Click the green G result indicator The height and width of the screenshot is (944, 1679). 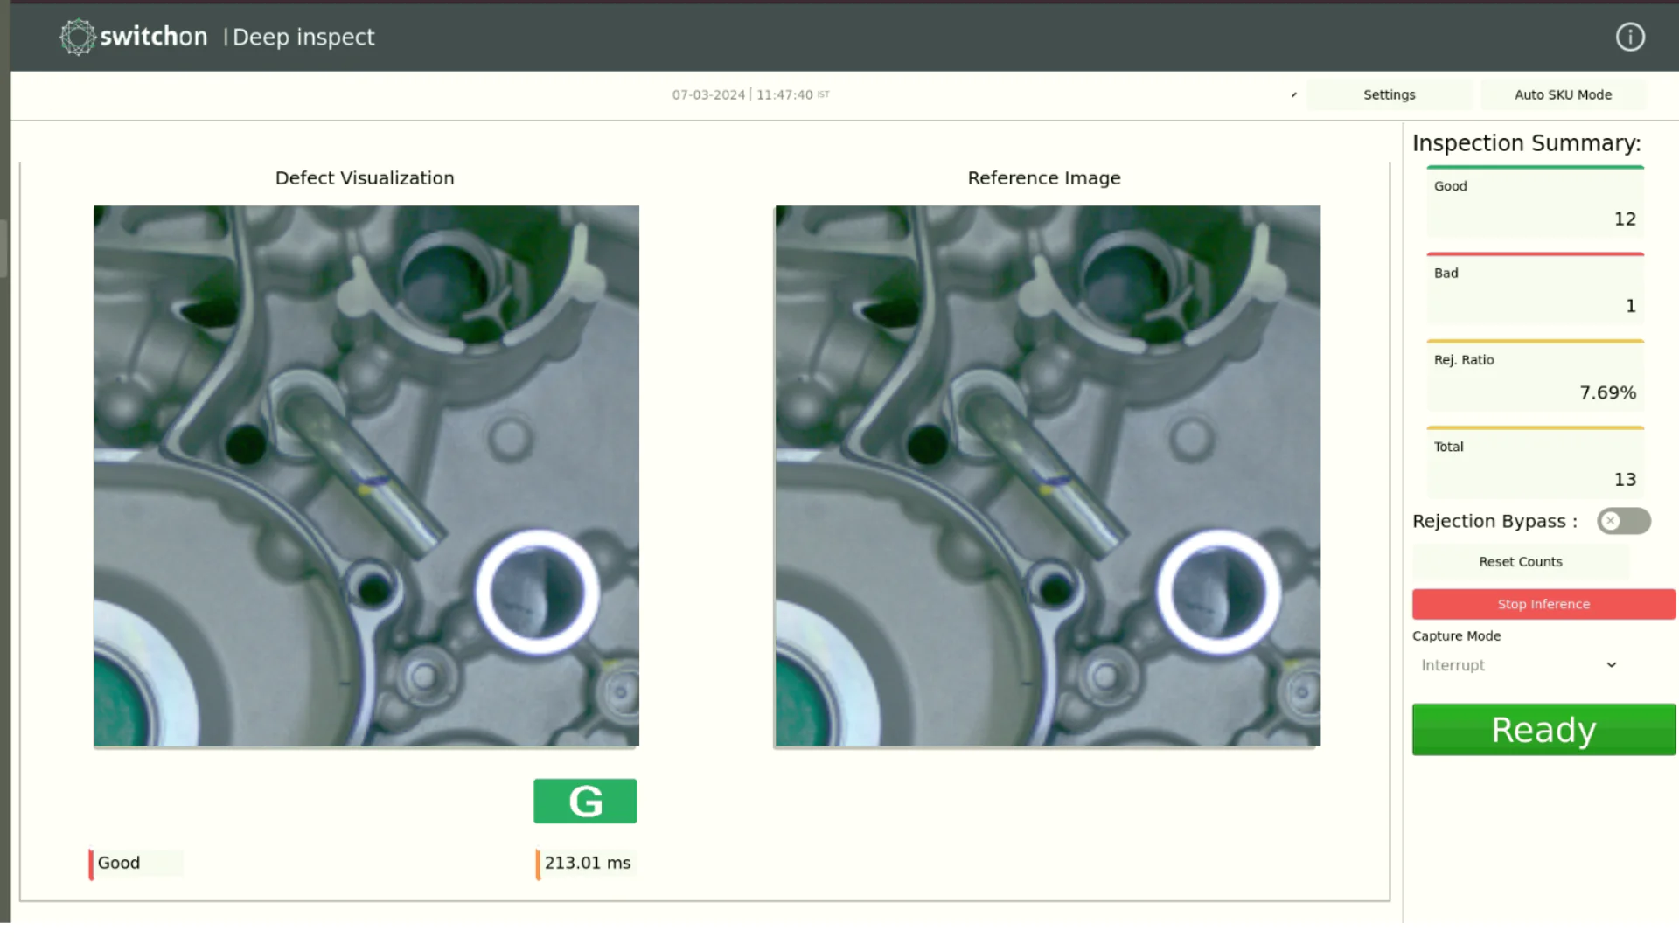click(584, 800)
